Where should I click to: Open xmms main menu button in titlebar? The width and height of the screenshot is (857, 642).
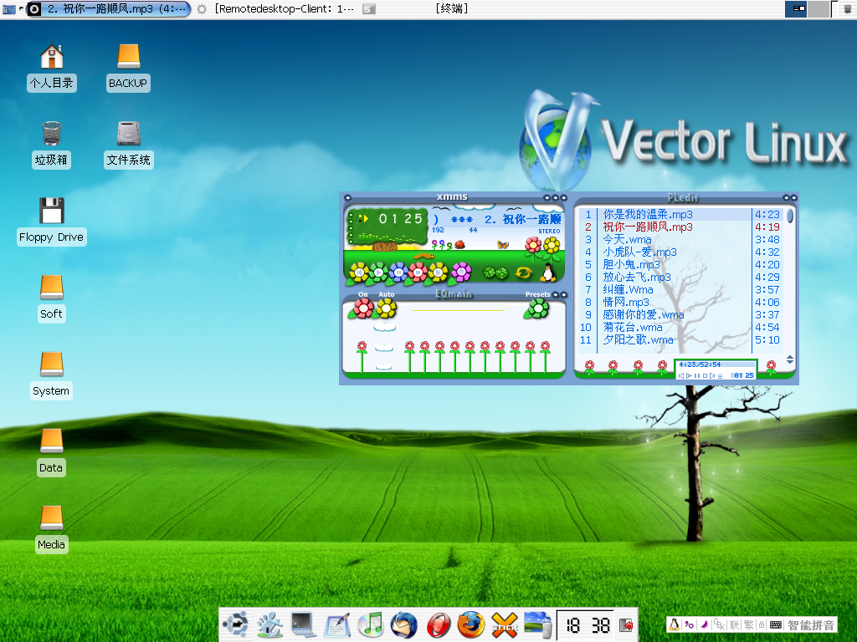click(x=347, y=197)
